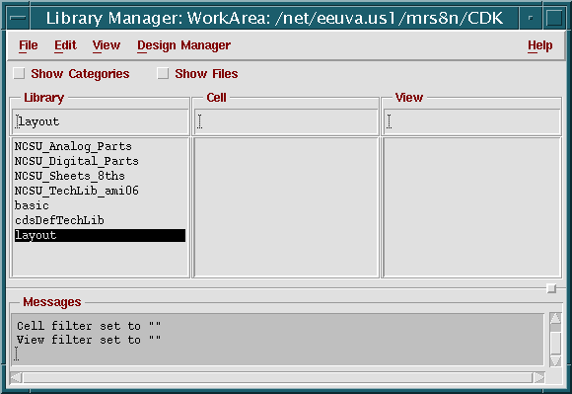Click the Messages vertical scrollbar thumb
Viewport: 572px width, 394px height.
tap(555, 343)
